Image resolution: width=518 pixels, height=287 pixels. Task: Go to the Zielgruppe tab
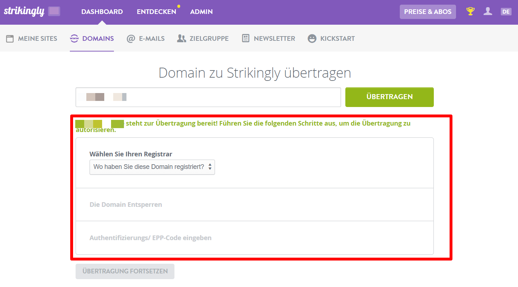point(203,38)
